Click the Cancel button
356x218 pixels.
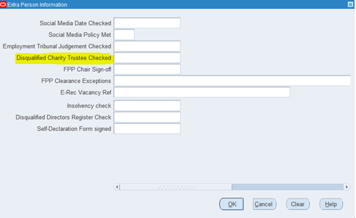(x=265, y=204)
